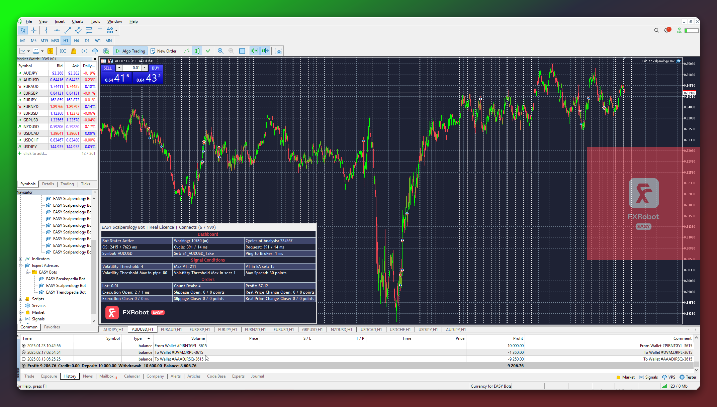Open the EURUSD,H1 chart tab
717x407 pixels.
(x=284, y=330)
